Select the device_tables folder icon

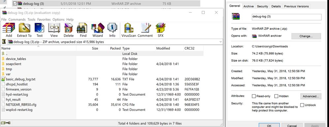coord(3,59)
